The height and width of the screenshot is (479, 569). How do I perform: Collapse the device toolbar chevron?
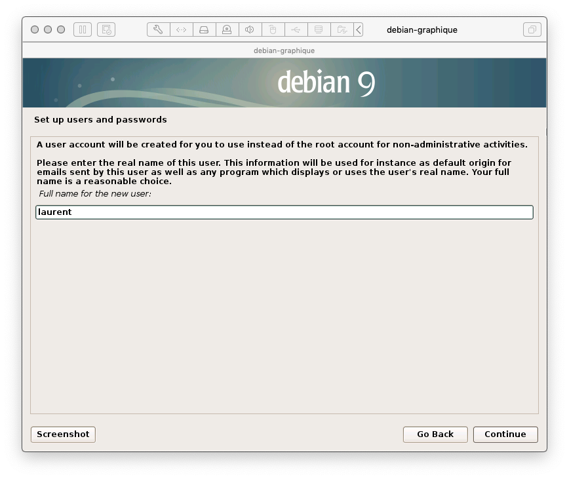(x=359, y=29)
